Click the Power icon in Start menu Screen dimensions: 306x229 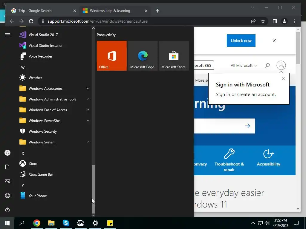pos(7,210)
